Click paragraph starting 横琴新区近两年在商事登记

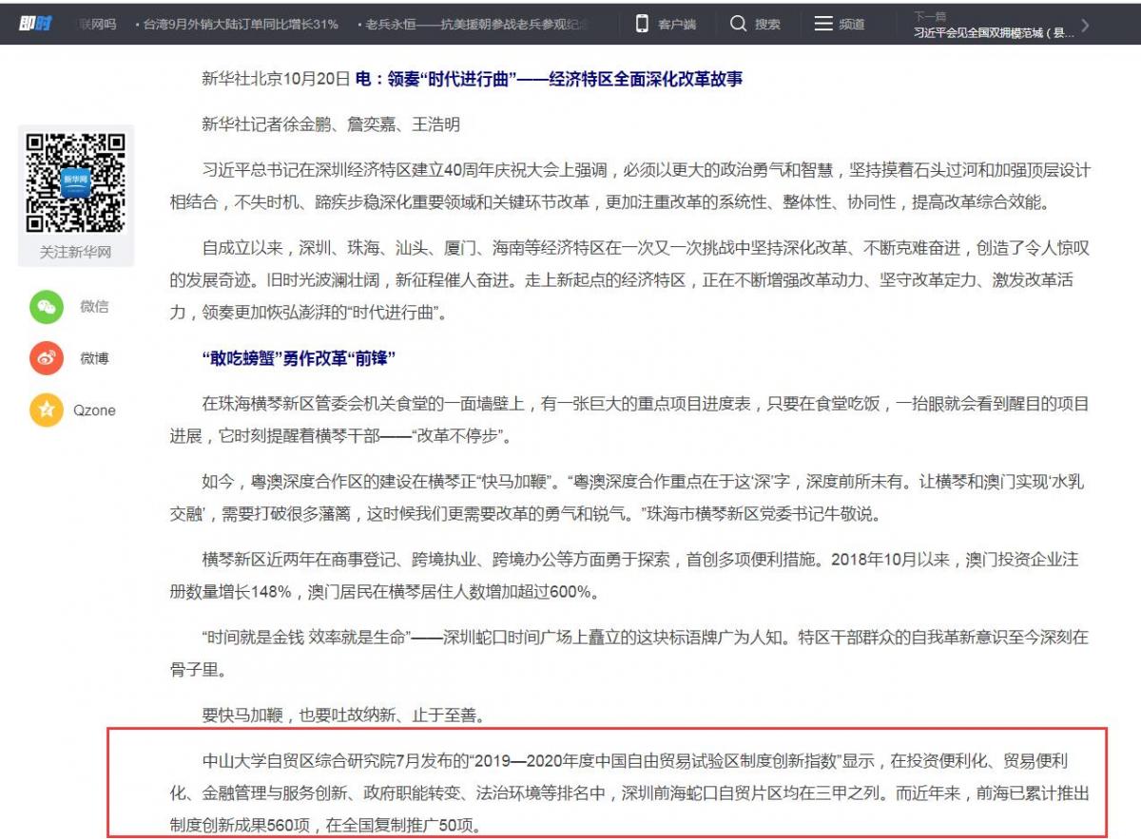tap(626, 577)
